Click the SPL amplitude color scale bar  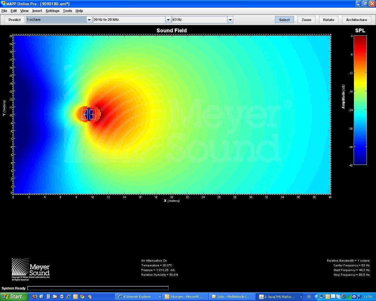click(360, 100)
